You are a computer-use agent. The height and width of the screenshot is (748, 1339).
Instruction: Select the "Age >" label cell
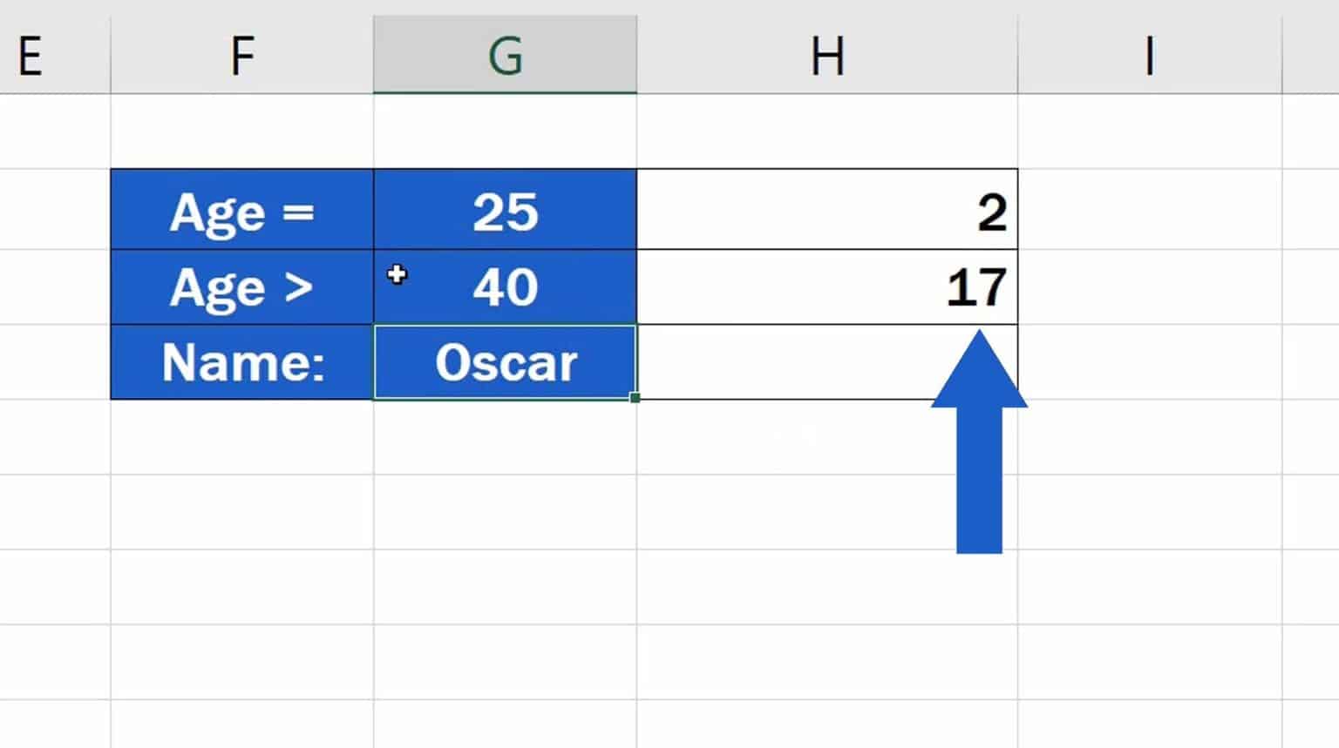coord(241,287)
